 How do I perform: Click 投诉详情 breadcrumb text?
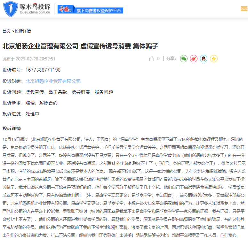(23, 31)
